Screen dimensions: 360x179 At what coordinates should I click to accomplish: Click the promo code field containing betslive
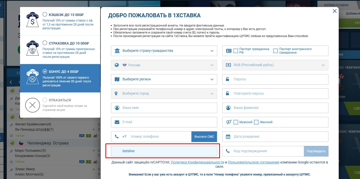pyautogui.click(x=164, y=151)
